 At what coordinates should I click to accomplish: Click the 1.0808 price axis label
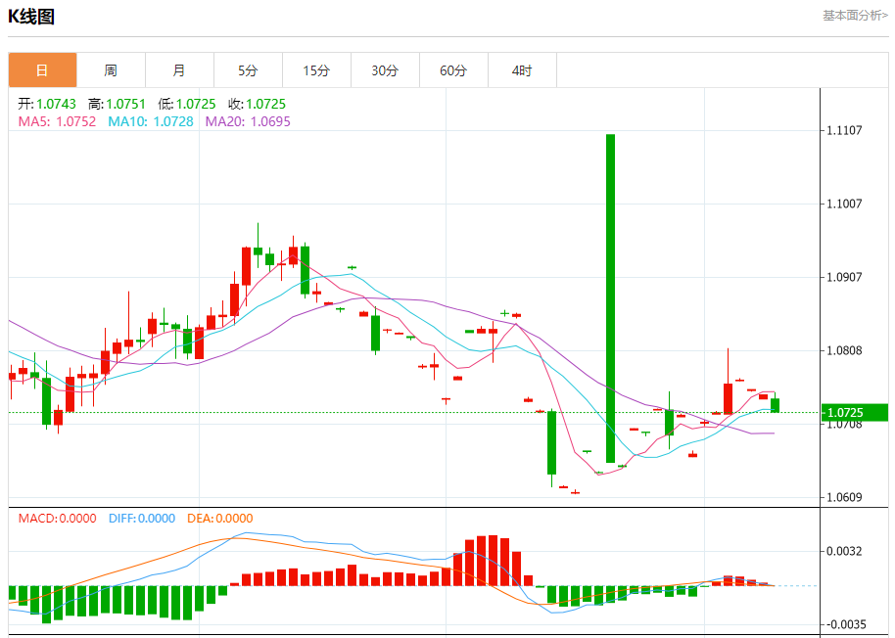[x=844, y=350]
